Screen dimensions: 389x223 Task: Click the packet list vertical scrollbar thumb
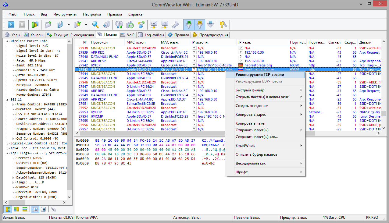click(384, 113)
